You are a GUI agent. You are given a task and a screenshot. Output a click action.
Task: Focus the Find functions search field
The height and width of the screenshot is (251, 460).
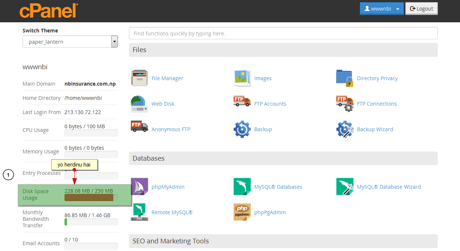click(283, 34)
